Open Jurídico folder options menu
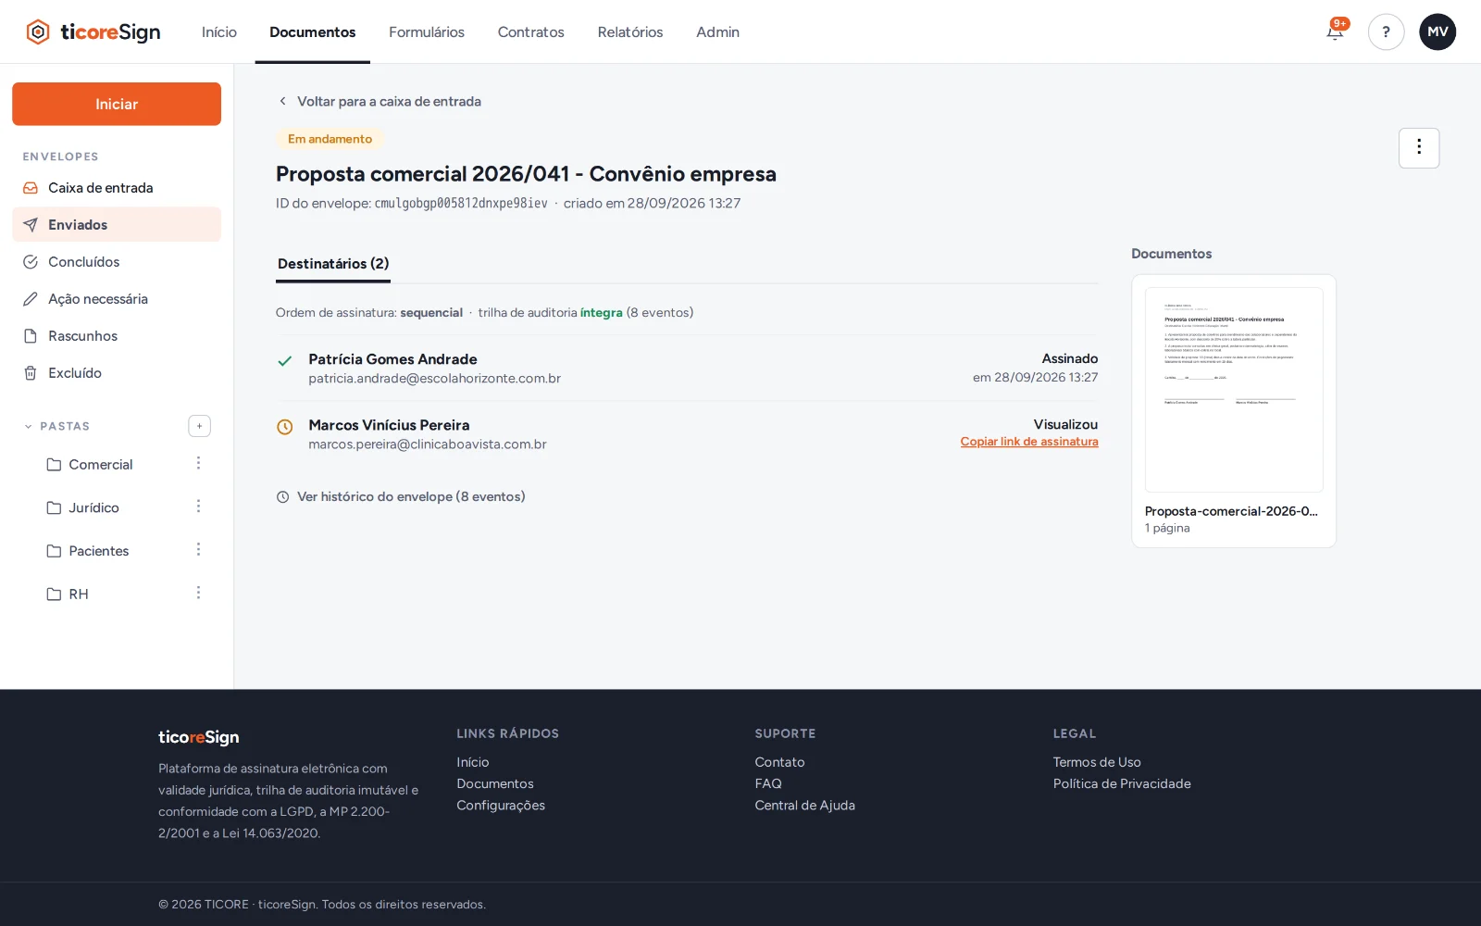1481x926 pixels. point(198,507)
